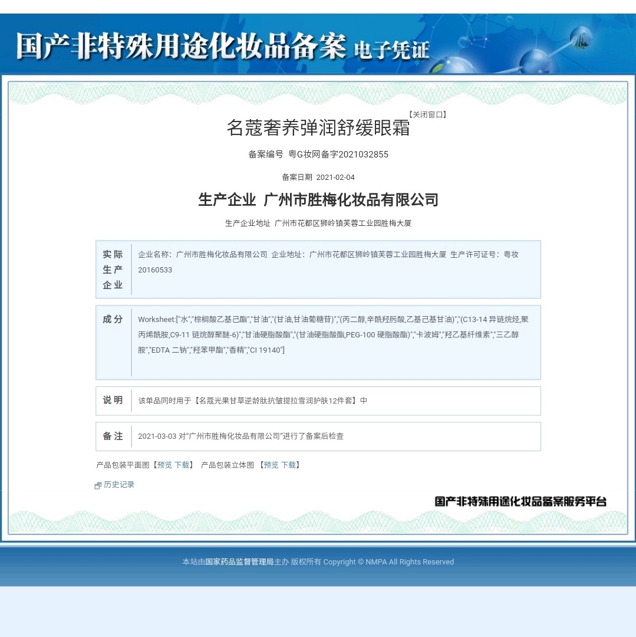Click the 实际生产企业 section label
This screenshot has height=637, width=636.
click(113, 270)
